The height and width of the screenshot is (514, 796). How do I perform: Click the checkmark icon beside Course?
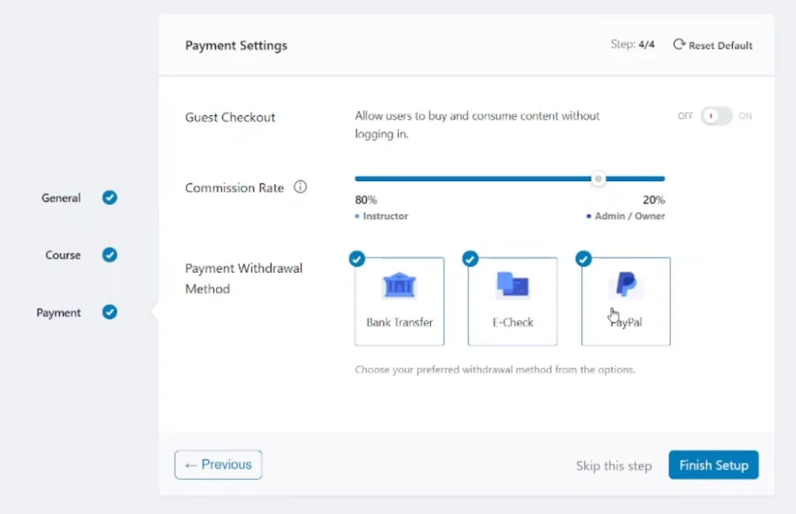[109, 254]
